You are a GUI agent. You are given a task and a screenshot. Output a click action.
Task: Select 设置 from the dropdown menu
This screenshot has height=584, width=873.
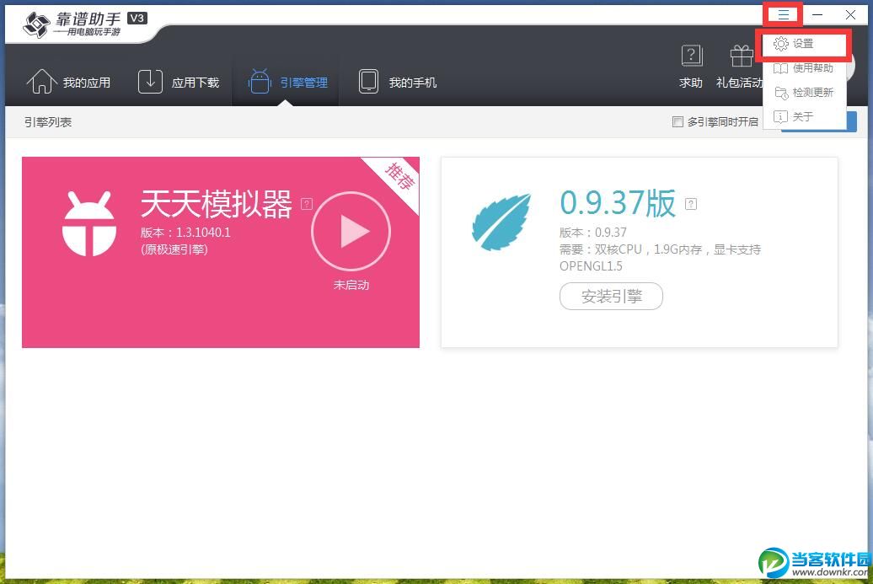pos(805,44)
